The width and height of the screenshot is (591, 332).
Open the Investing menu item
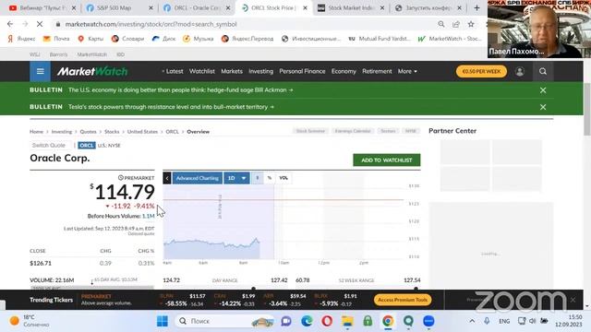point(260,71)
